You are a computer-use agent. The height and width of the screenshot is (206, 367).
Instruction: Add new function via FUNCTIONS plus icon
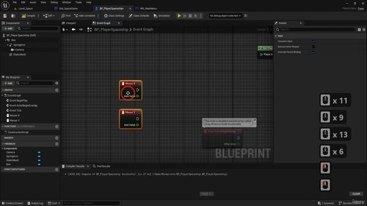point(57,126)
